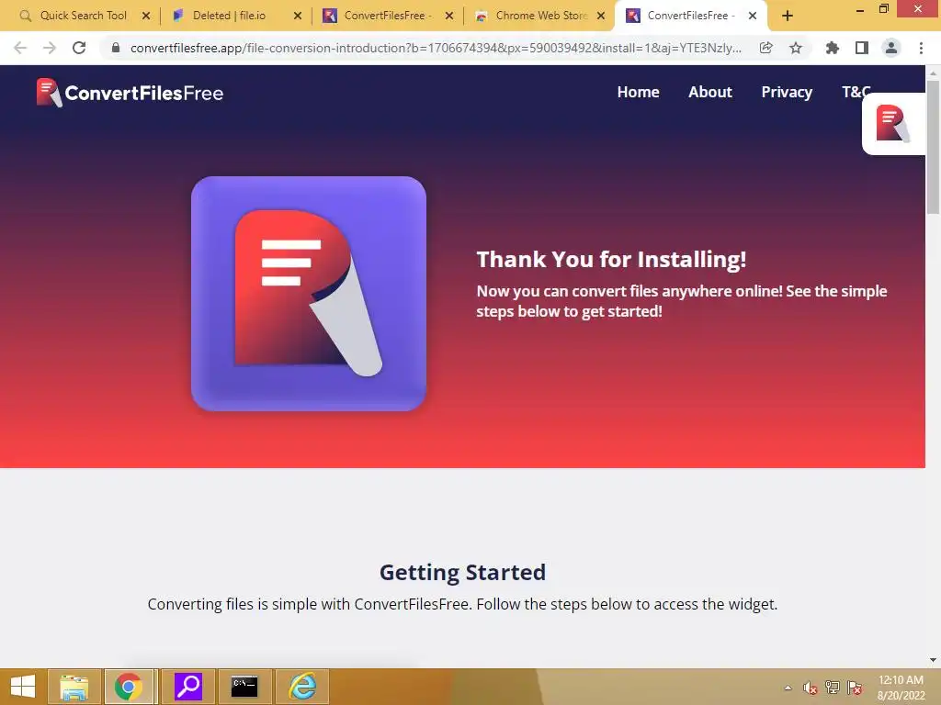Screen dimensions: 941x705
Task: Open the Windows Start button
Action: pos(23,687)
